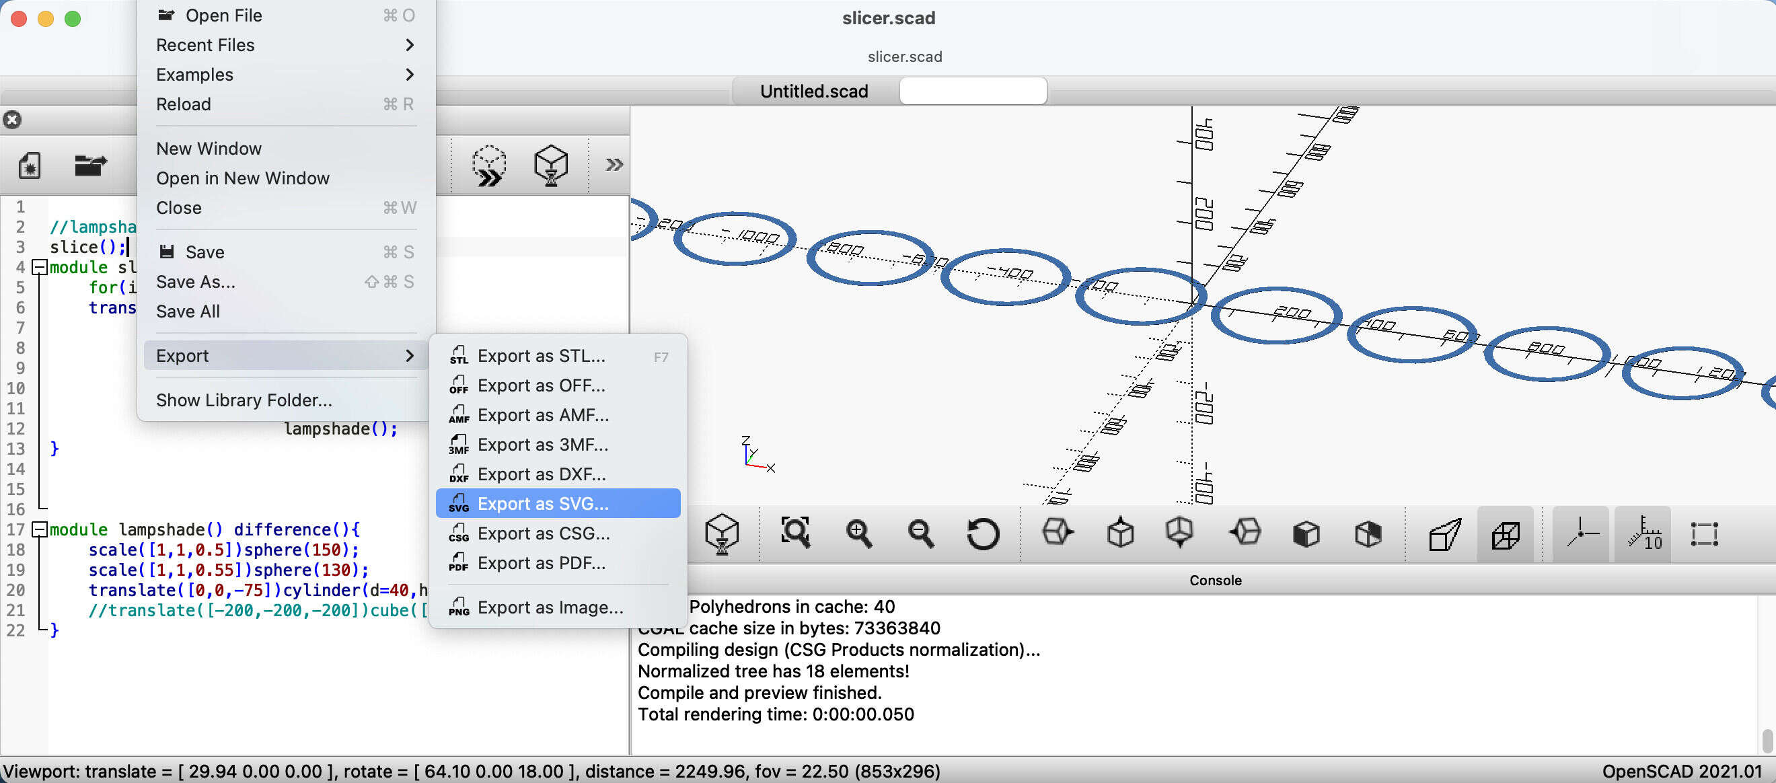The height and width of the screenshot is (783, 1776).
Task: Select Export as SVG...
Action: (558, 503)
